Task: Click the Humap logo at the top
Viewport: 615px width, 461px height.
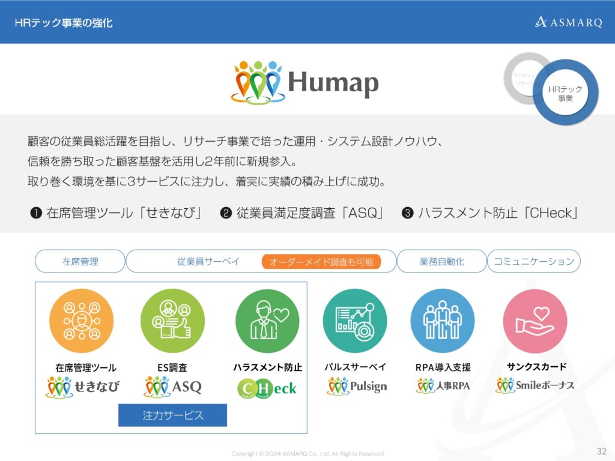Action: [x=304, y=82]
